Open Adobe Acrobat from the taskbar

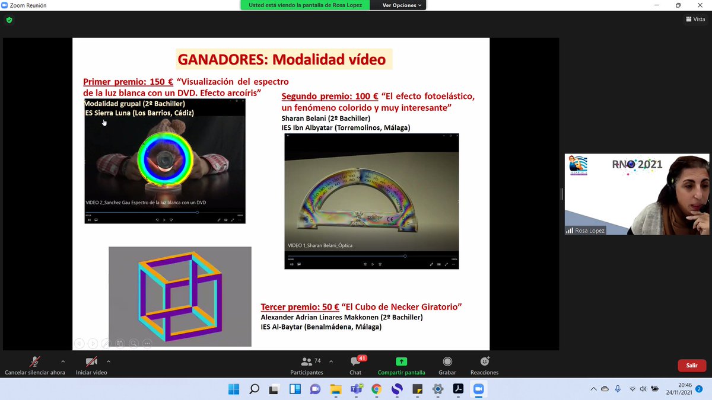point(457,389)
